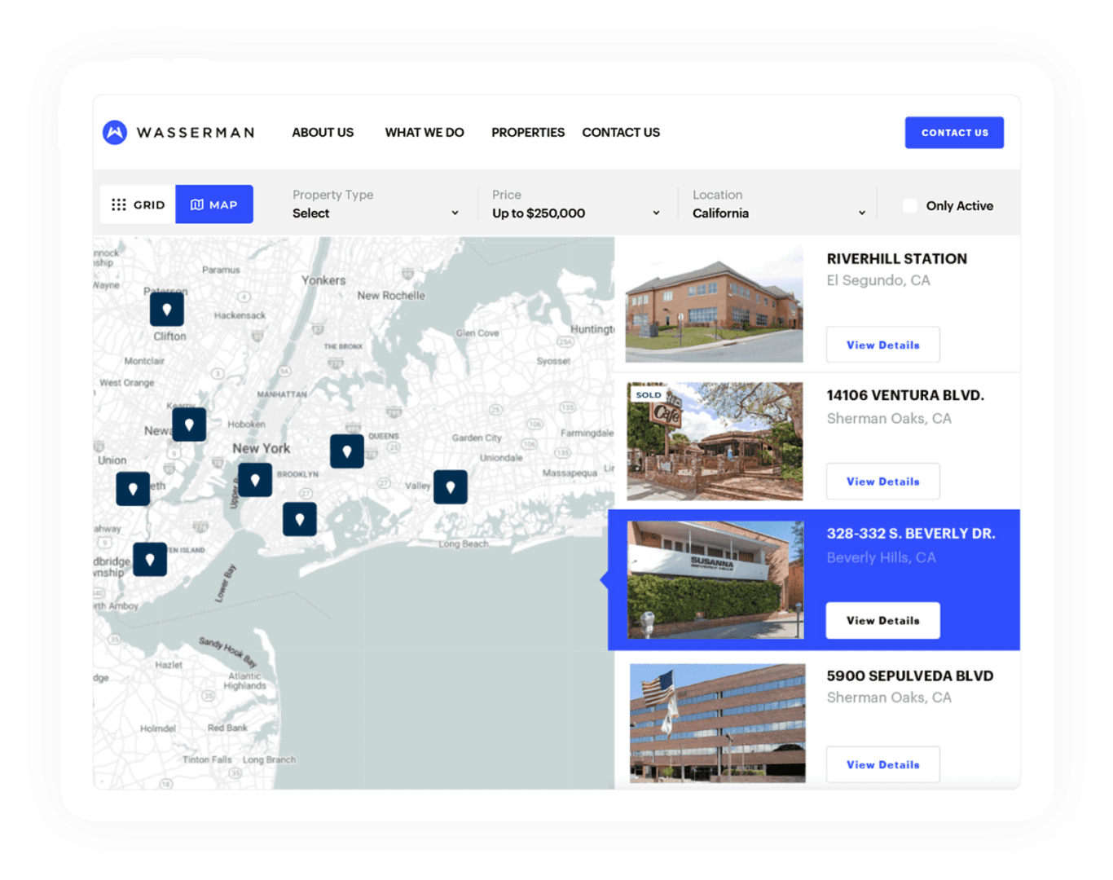Viewport: 1113px width, 880px height.
Task: Open the Properties menu item
Action: (x=528, y=132)
